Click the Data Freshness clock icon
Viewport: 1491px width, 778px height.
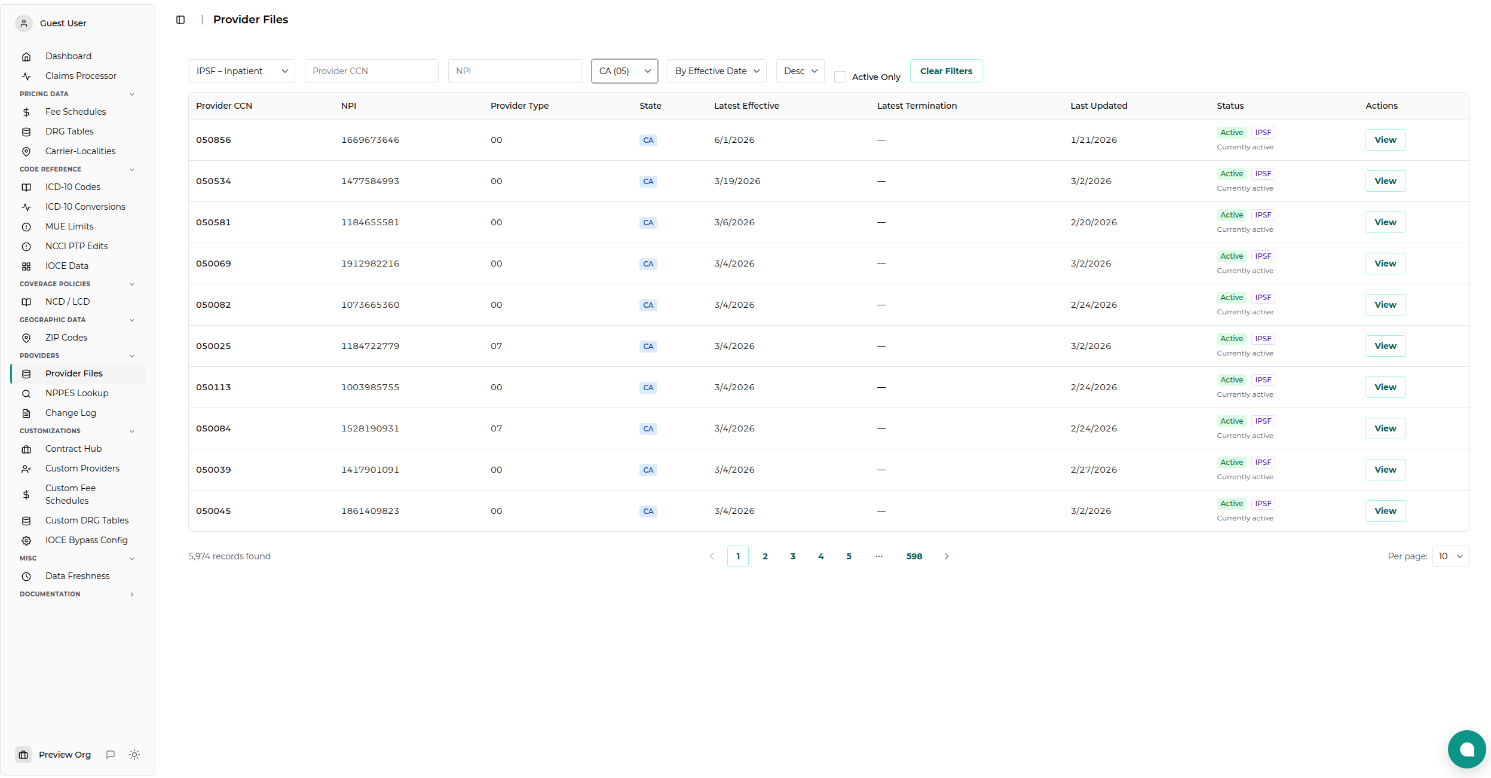[x=26, y=577]
